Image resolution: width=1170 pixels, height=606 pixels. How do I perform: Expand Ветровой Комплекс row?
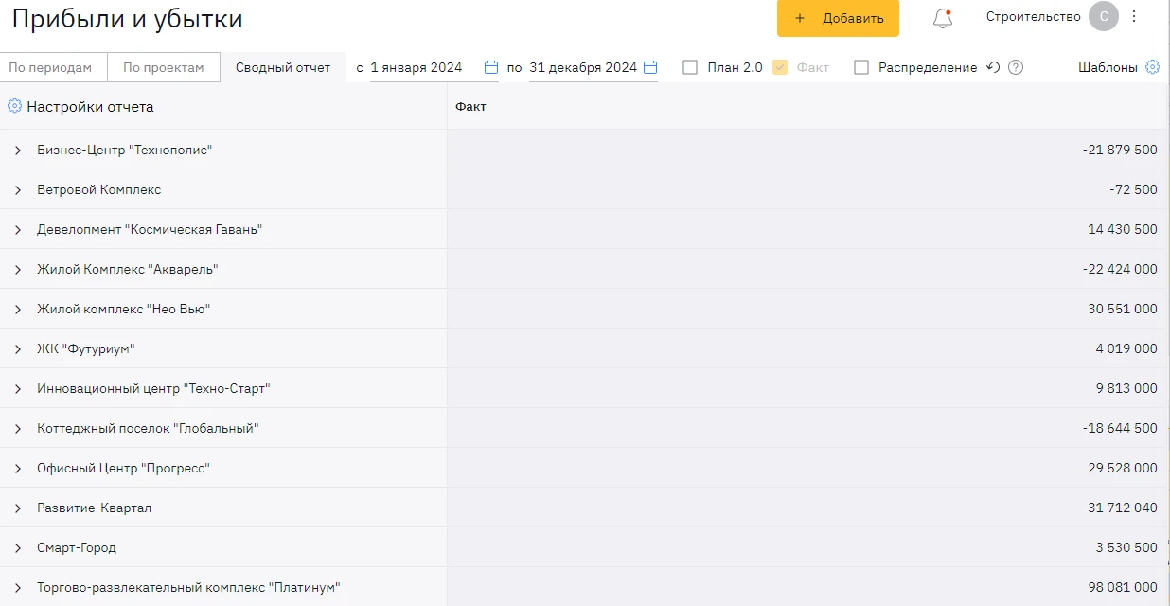18,190
